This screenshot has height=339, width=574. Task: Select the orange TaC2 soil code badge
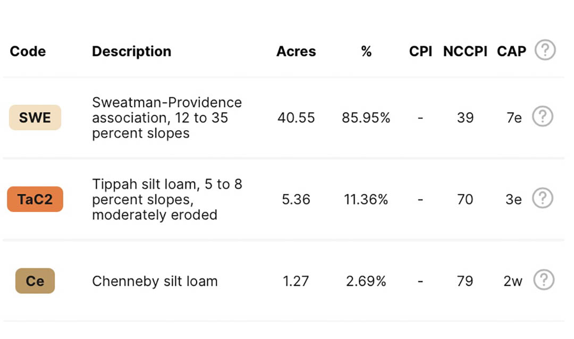pos(35,199)
